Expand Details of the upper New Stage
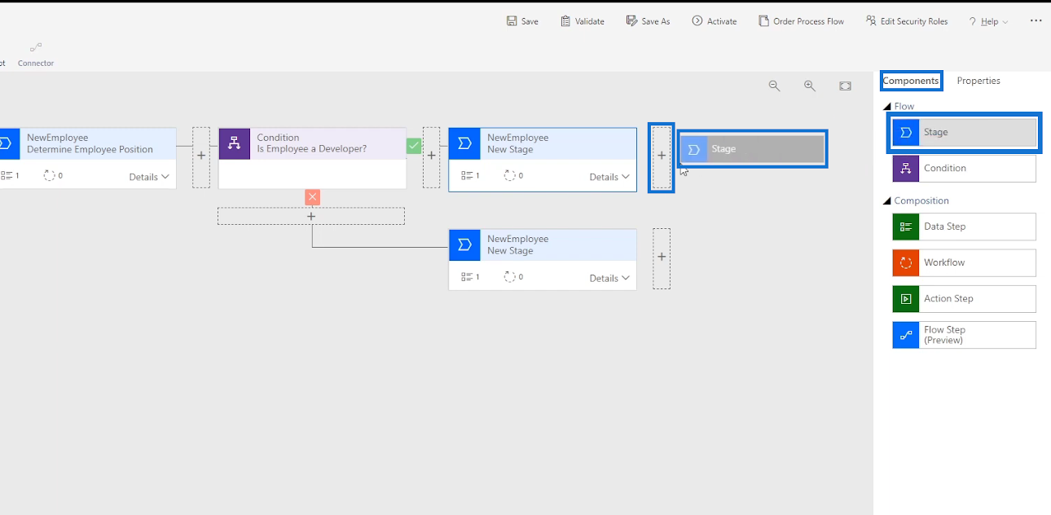The height and width of the screenshot is (515, 1051). 609,177
